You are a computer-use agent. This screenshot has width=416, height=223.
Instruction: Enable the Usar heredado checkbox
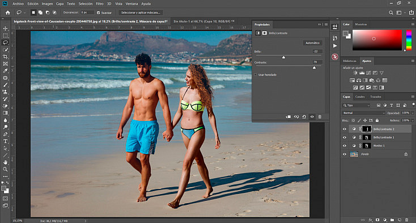click(x=256, y=75)
